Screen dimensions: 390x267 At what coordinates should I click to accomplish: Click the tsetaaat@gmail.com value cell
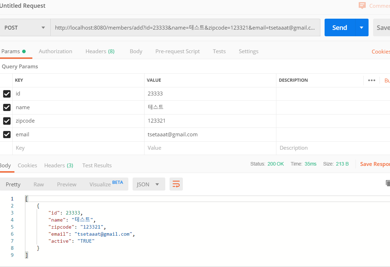[210, 135]
